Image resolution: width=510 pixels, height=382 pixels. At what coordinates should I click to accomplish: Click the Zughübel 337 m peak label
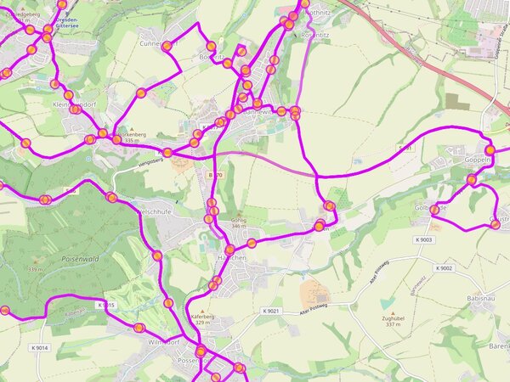tap(394, 319)
